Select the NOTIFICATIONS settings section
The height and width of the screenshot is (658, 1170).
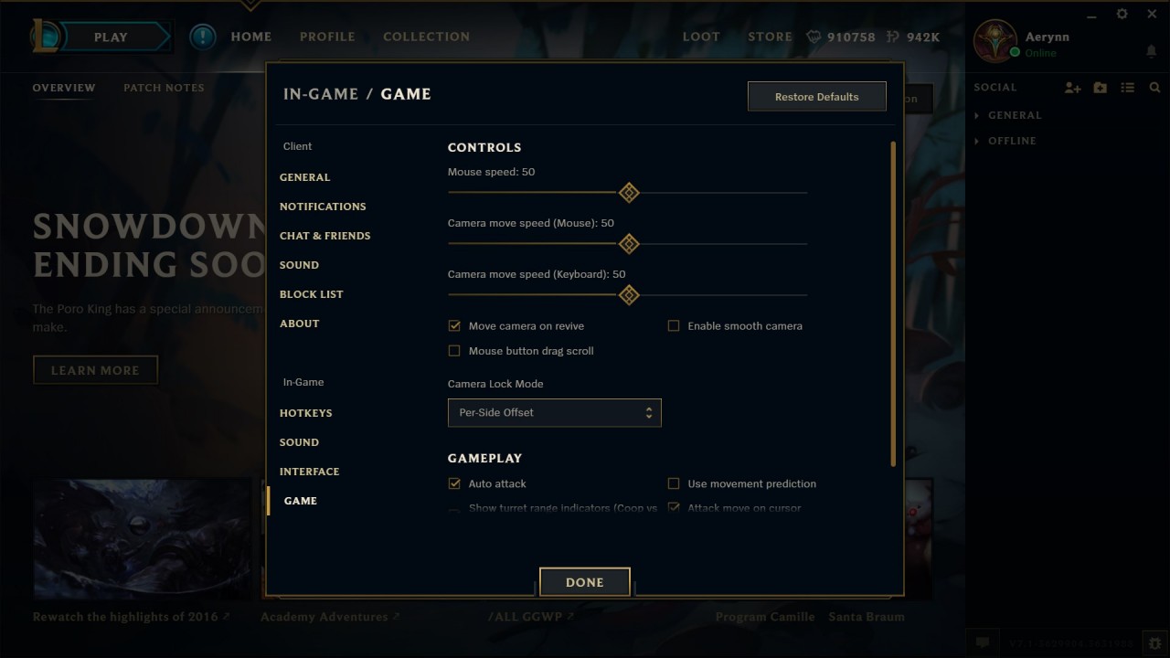coord(323,207)
